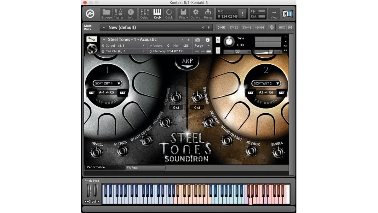378x213 pixels.
Task: Open the Output mixer panel
Action: (x=145, y=13)
